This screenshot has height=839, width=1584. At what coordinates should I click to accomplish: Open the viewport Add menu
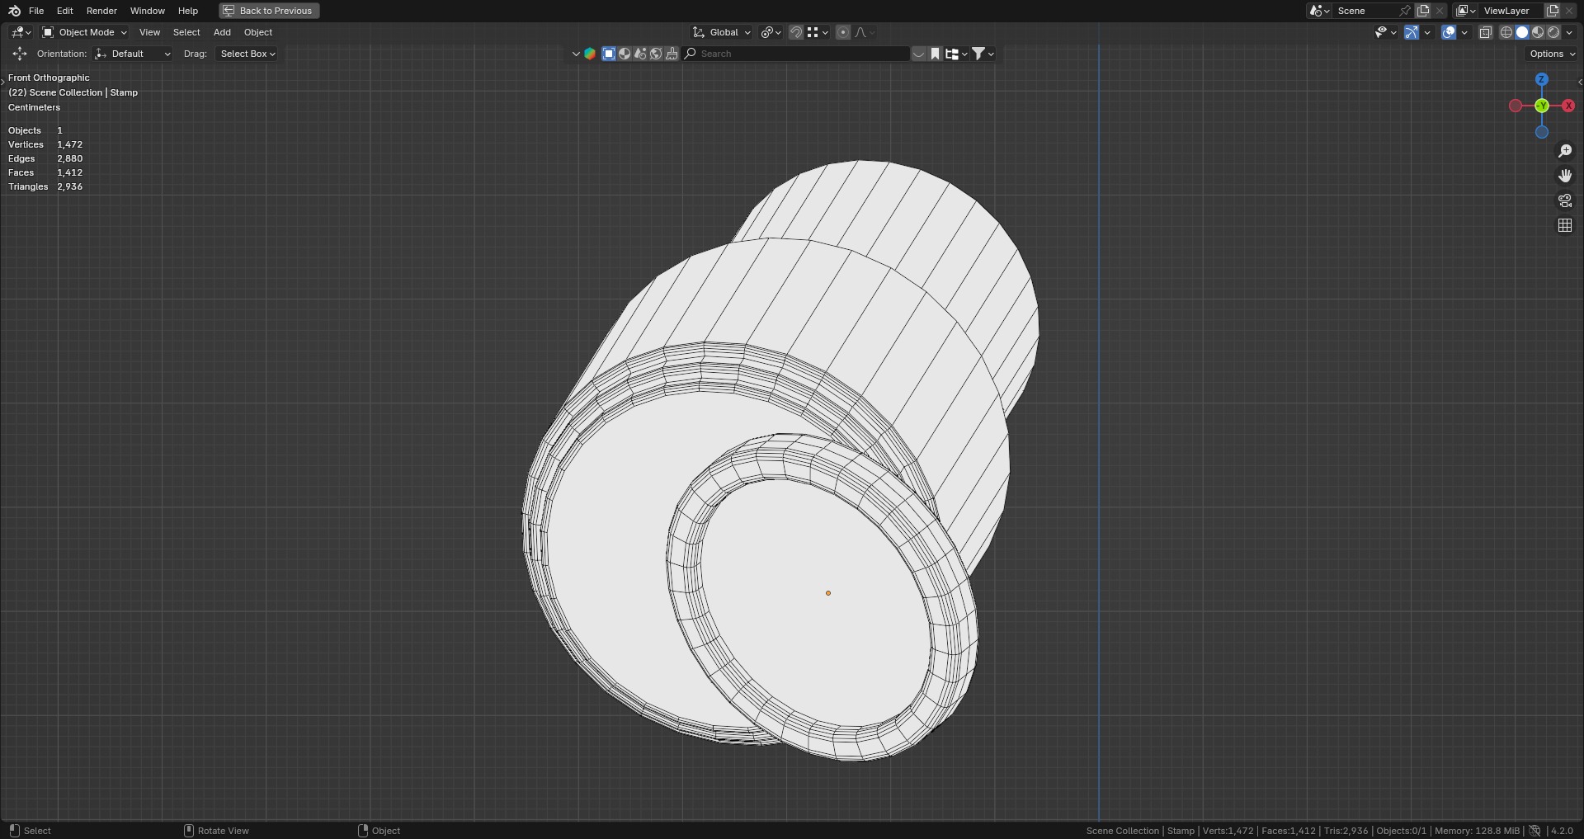tap(222, 32)
